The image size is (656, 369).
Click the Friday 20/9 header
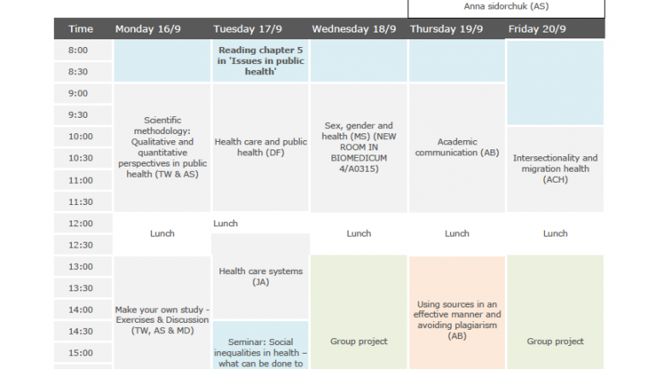coord(537,29)
